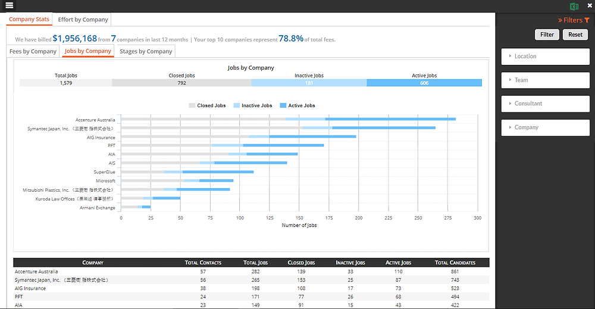Click the Reset button
The image size is (595, 309).
575,35
